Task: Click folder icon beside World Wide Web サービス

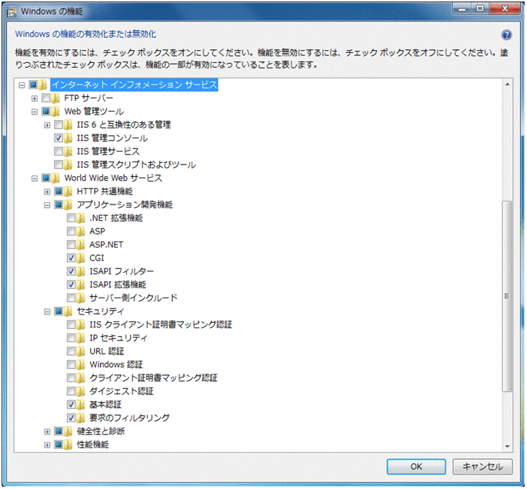Action: (55, 178)
